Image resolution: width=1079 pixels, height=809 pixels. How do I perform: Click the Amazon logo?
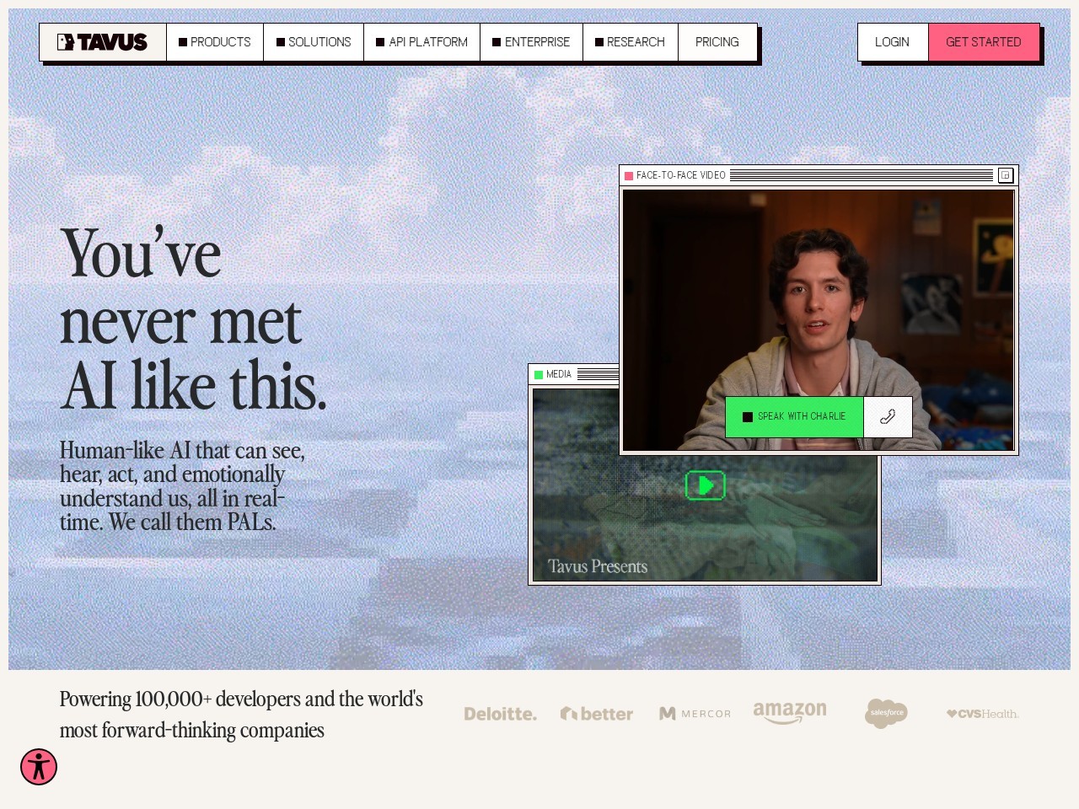[790, 713]
